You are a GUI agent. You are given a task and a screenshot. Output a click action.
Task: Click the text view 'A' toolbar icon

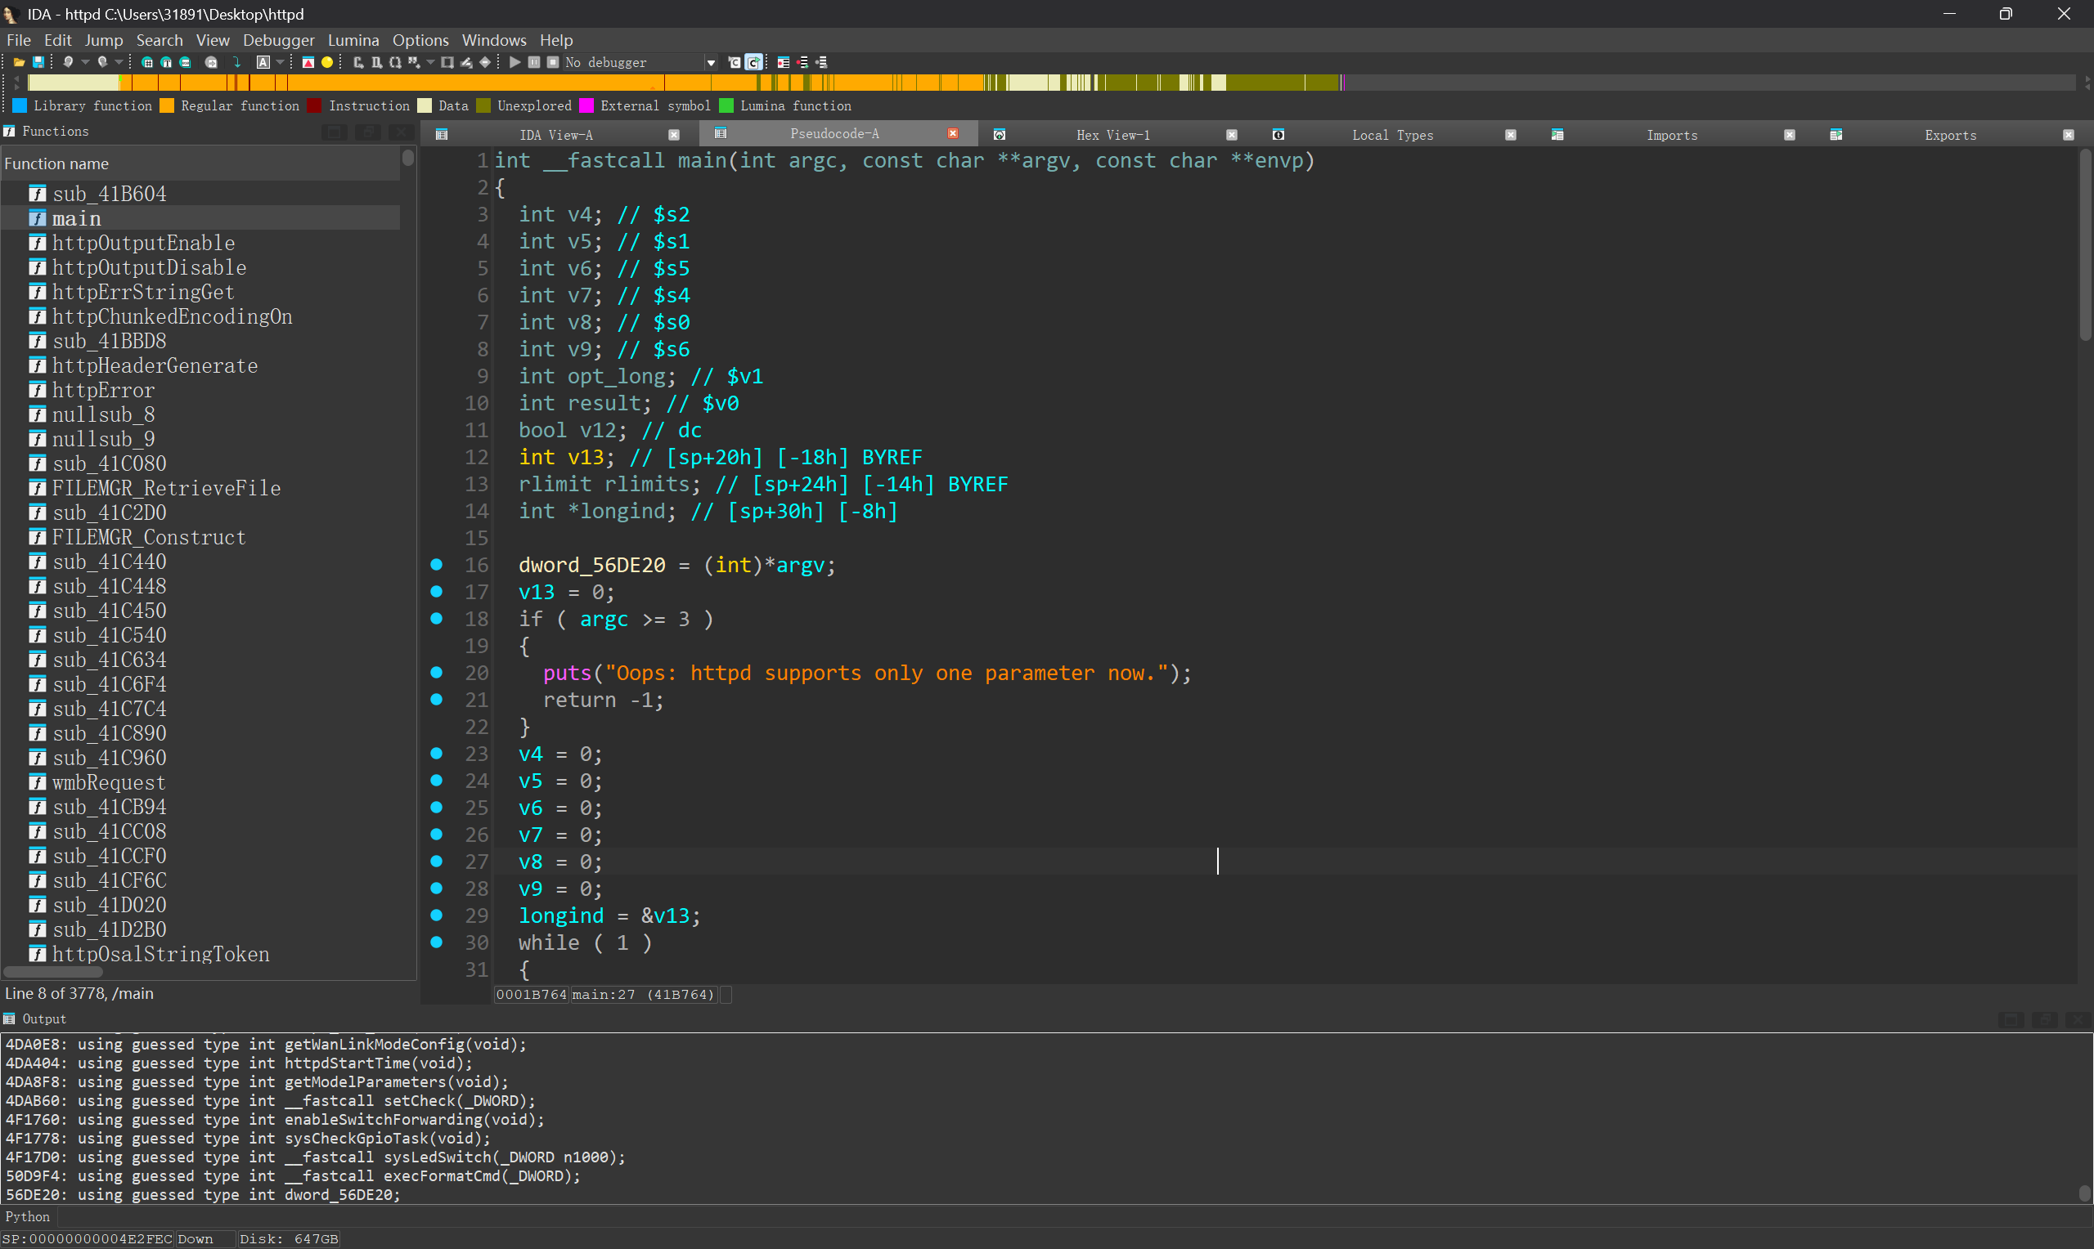pyautogui.click(x=263, y=62)
